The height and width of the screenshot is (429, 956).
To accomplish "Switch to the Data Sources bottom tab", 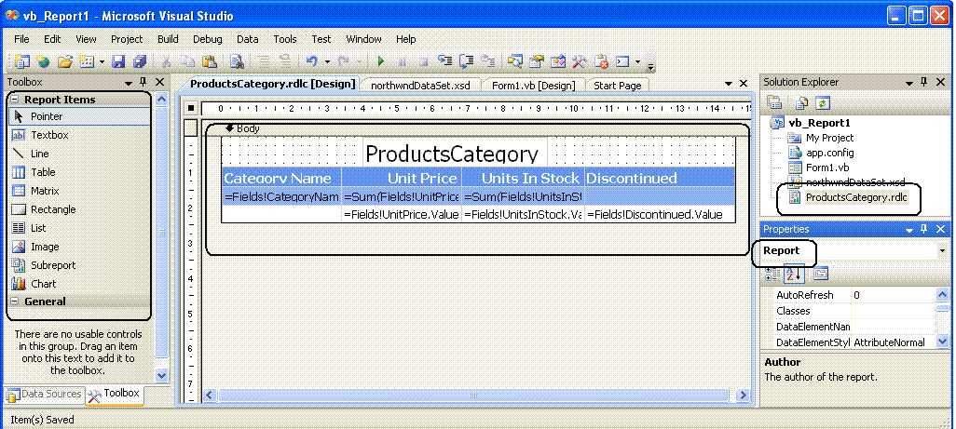I will click(x=45, y=395).
